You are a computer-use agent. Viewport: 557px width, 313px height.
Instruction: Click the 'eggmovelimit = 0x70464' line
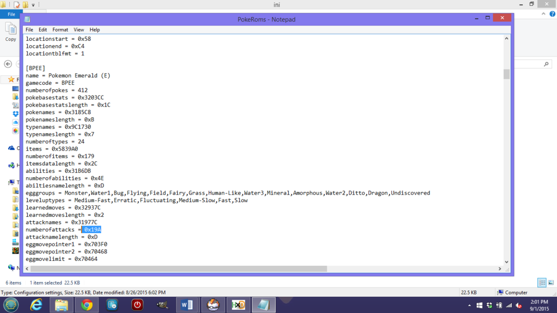coord(61,259)
